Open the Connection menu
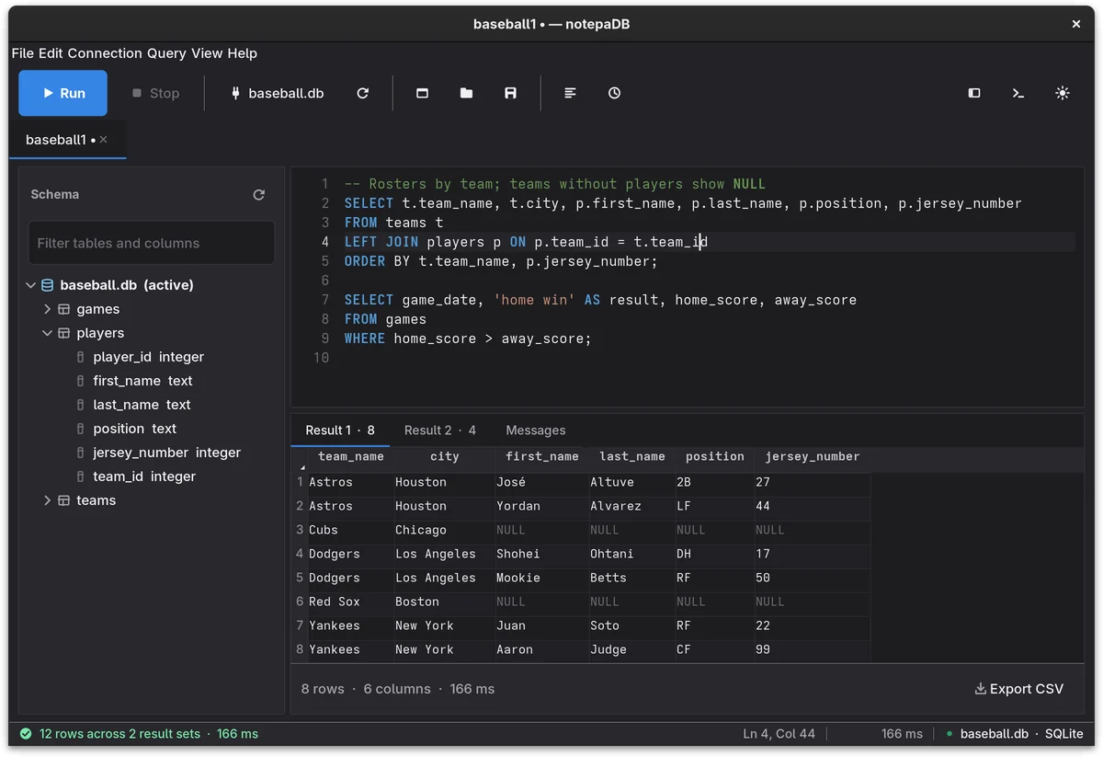 coord(105,53)
